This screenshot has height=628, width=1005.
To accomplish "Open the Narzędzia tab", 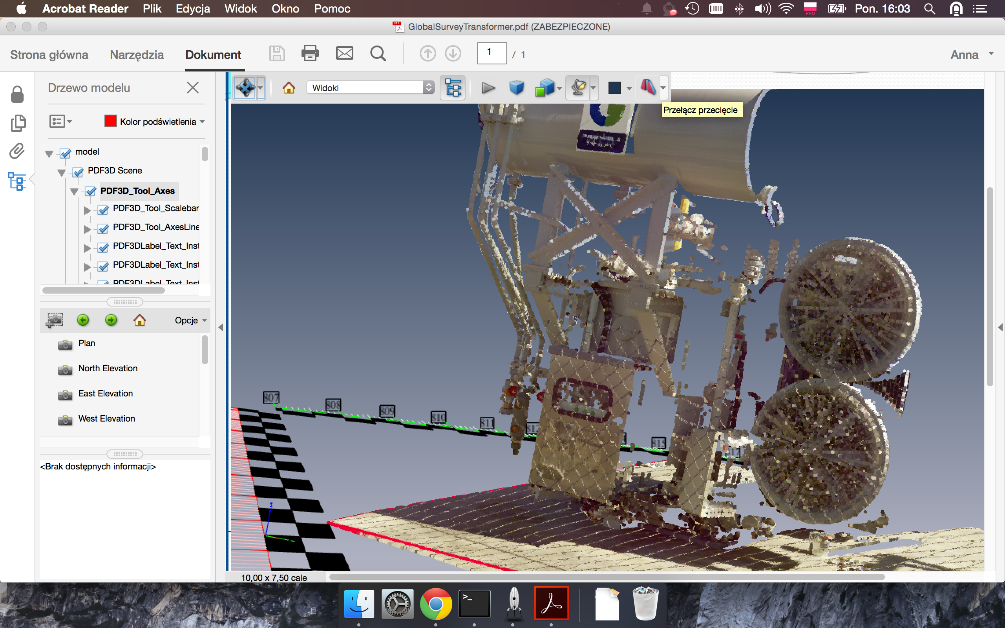I will 137,55.
